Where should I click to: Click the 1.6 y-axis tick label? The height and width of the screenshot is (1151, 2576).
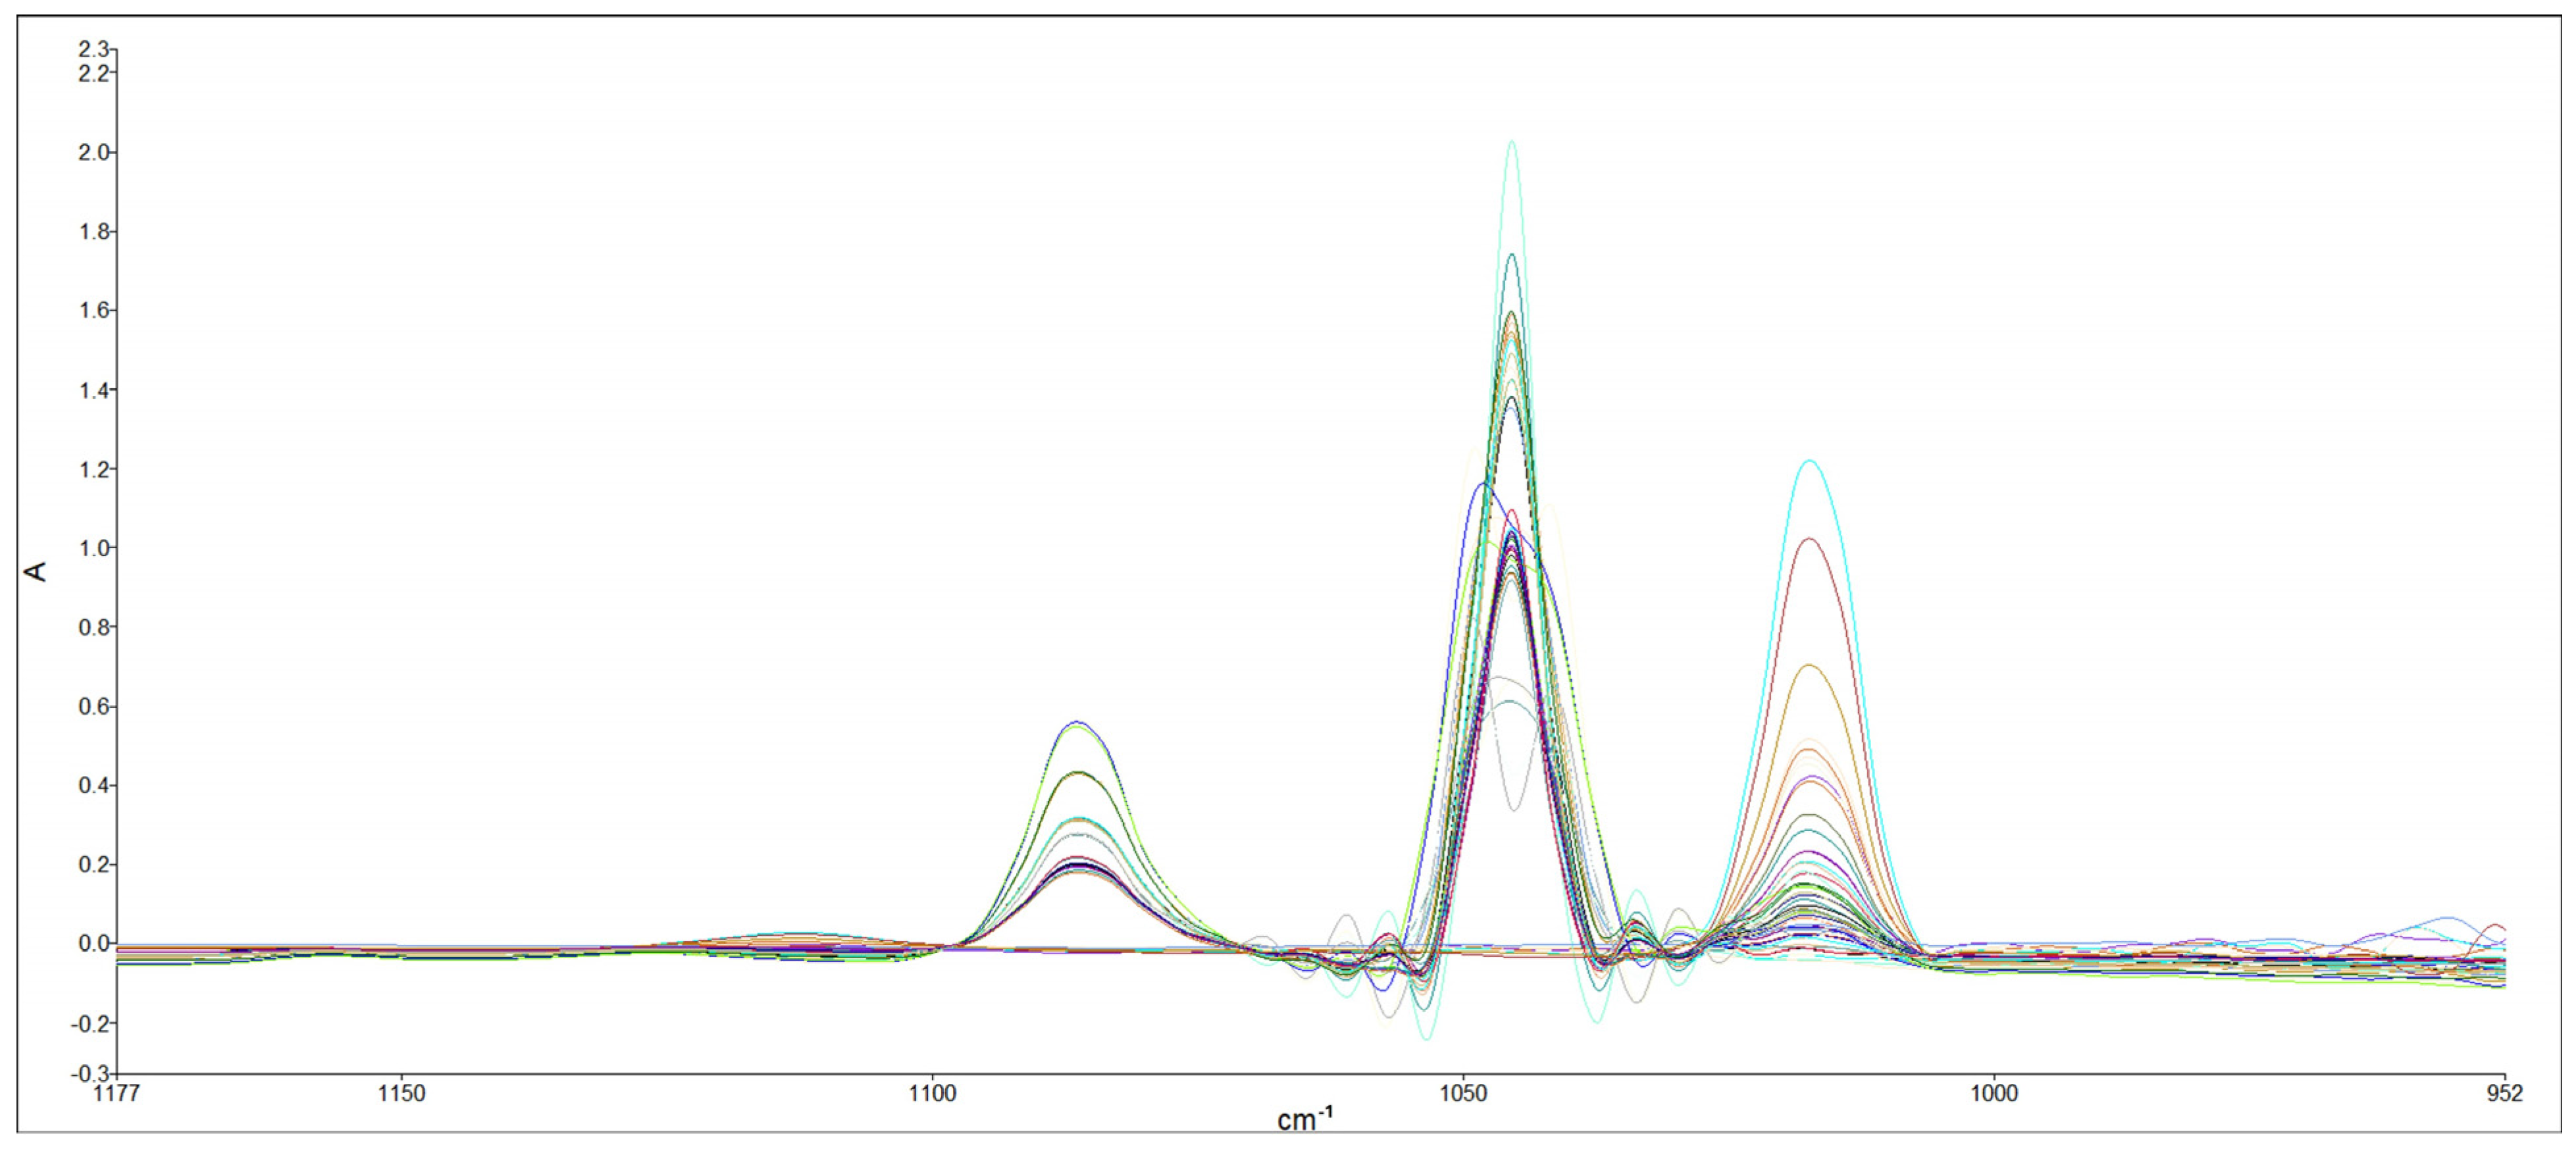(x=94, y=310)
